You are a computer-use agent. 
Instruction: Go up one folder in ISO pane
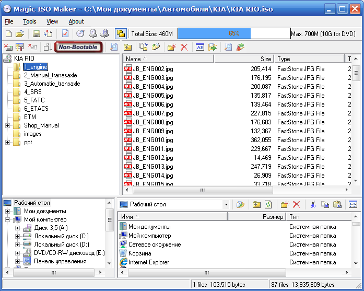(x=127, y=47)
